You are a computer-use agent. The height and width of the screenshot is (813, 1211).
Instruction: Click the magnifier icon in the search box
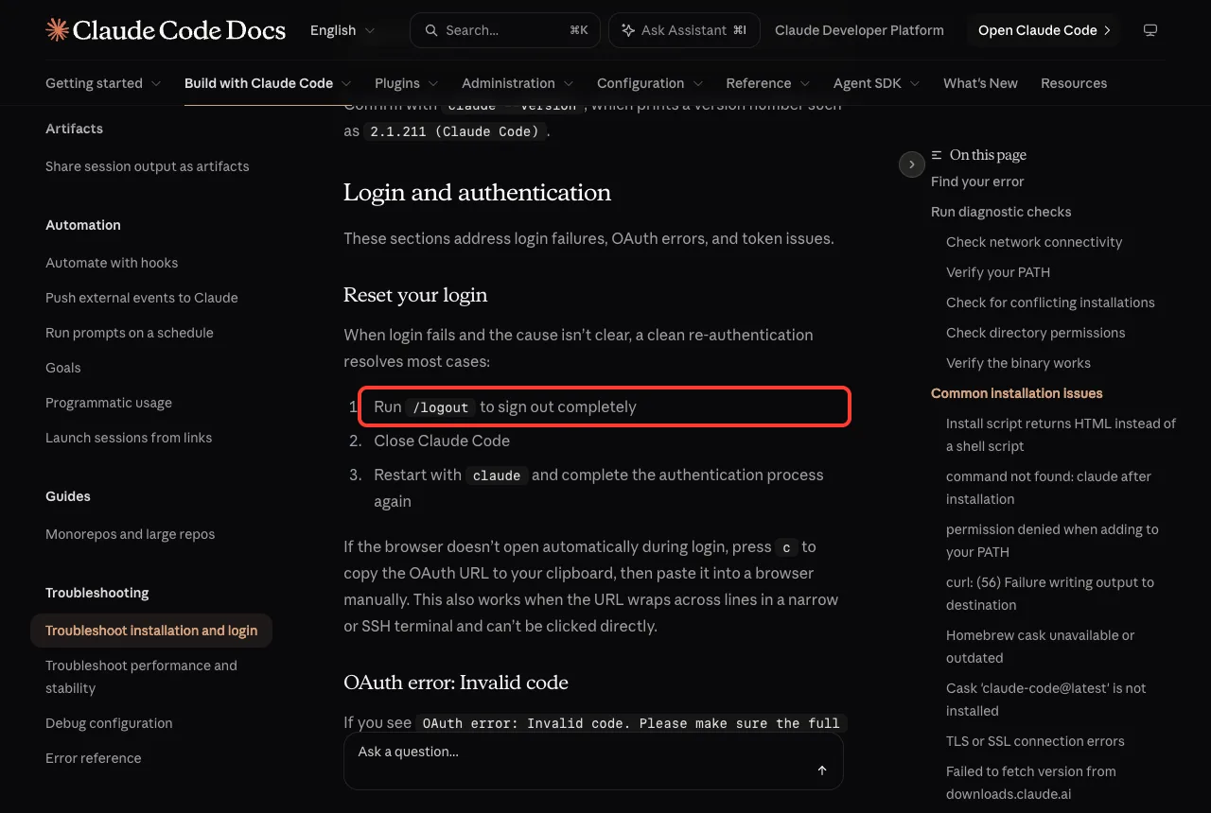point(431,30)
